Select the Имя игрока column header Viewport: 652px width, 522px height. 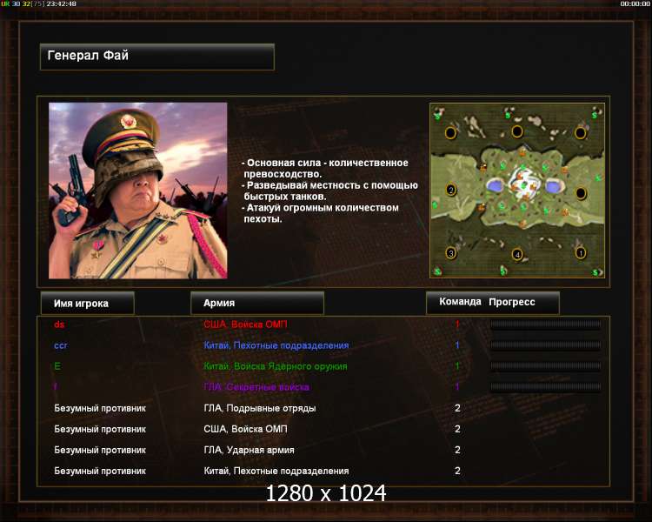[x=88, y=303]
